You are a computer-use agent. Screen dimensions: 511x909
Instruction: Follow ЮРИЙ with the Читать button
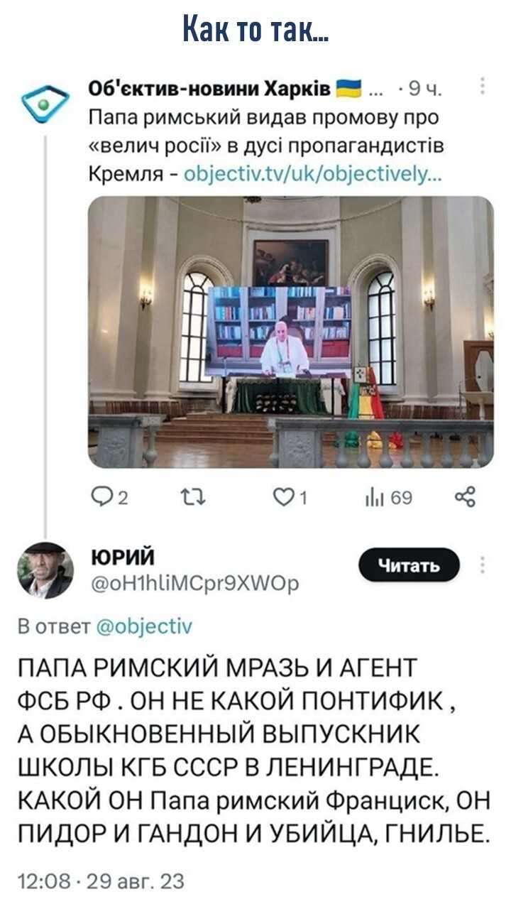[x=409, y=565]
